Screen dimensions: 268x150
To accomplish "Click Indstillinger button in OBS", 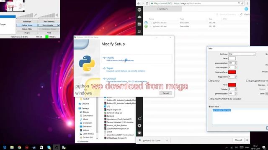I will coord(27,22).
